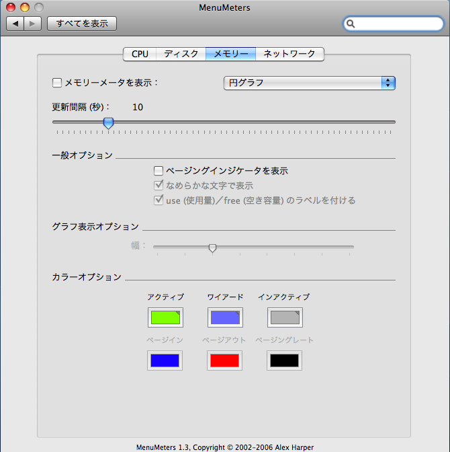
Task: Open the 円グラフ display type dropdown
Action: pyautogui.click(x=310, y=83)
